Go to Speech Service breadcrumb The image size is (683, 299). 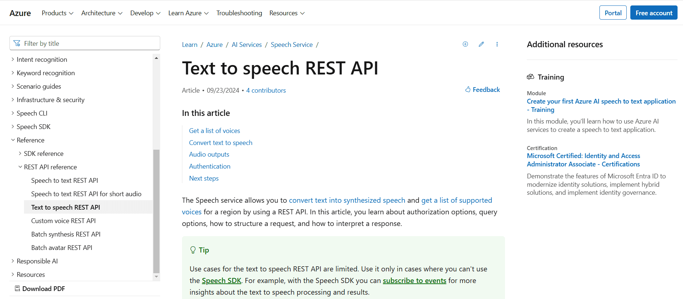point(292,45)
